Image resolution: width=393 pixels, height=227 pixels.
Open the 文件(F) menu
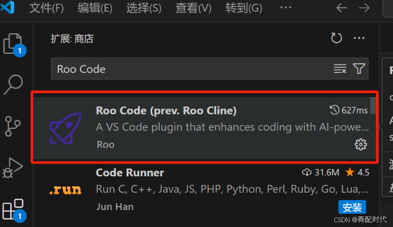[x=47, y=8]
